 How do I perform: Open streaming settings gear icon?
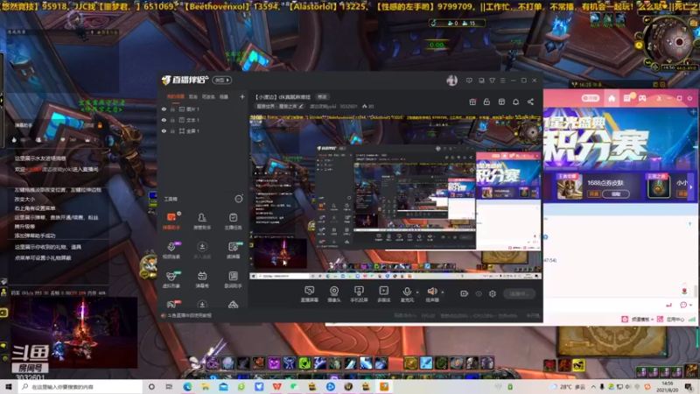pos(493,293)
